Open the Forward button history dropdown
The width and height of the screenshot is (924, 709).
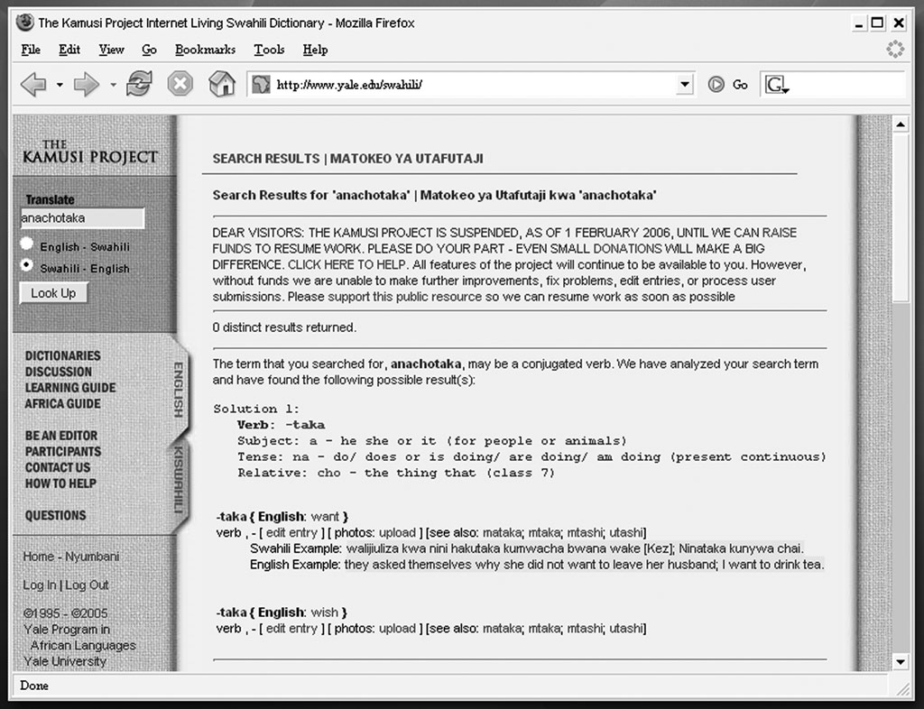[113, 85]
